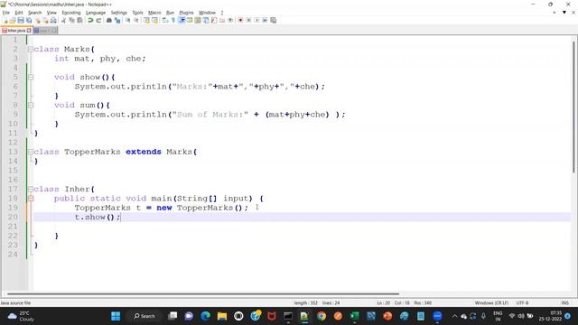Image resolution: width=578 pixels, height=325 pixels.
Task: Toggle the indent guide toolbar button
Action: click(182, 21)
